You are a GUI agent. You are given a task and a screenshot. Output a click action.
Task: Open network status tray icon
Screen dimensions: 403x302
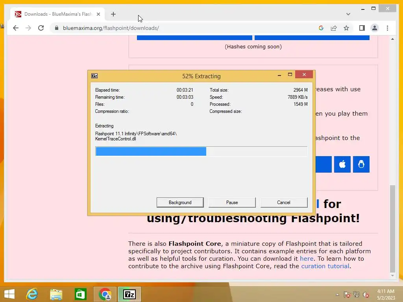click(357, 295)
